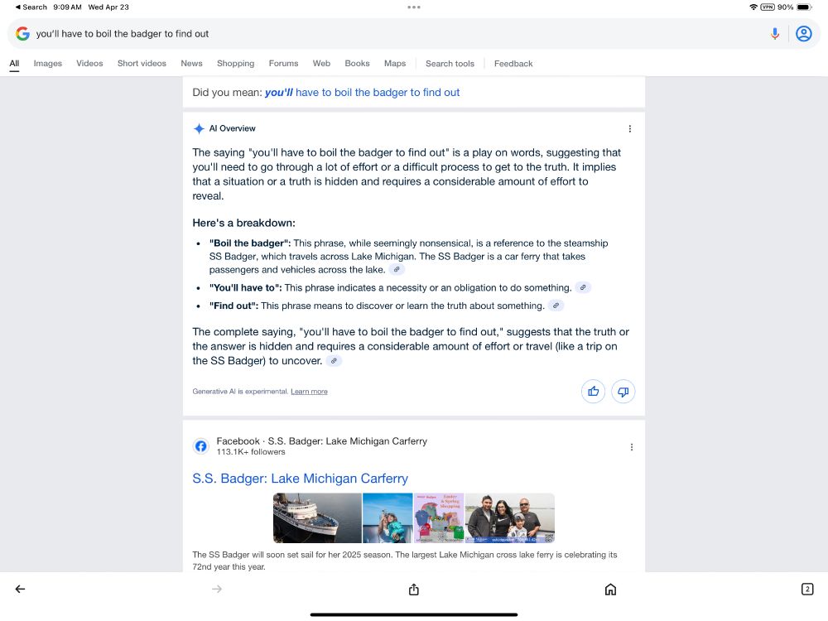Screen dimensions: 828x621
Task: Tap the three-dot multitasking control at top
Action: 414,7
